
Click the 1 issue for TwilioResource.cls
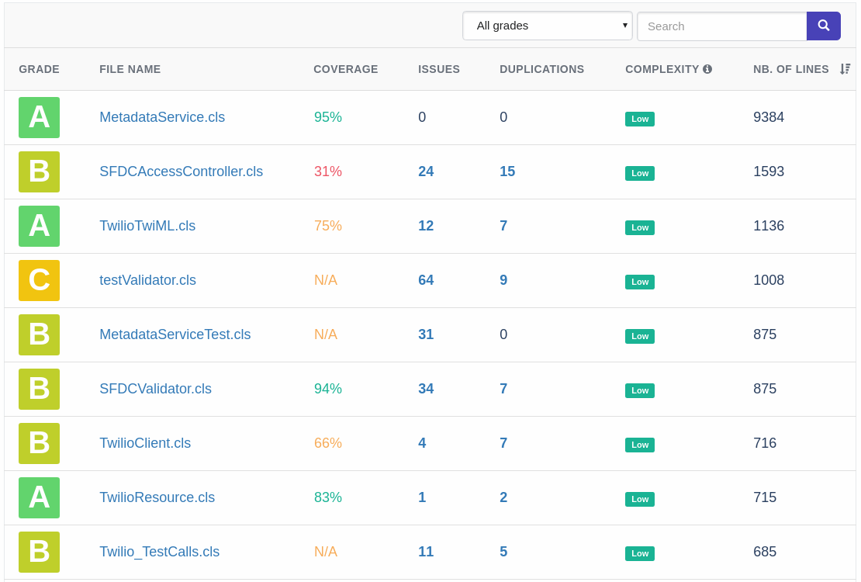[x=422, y=497]
